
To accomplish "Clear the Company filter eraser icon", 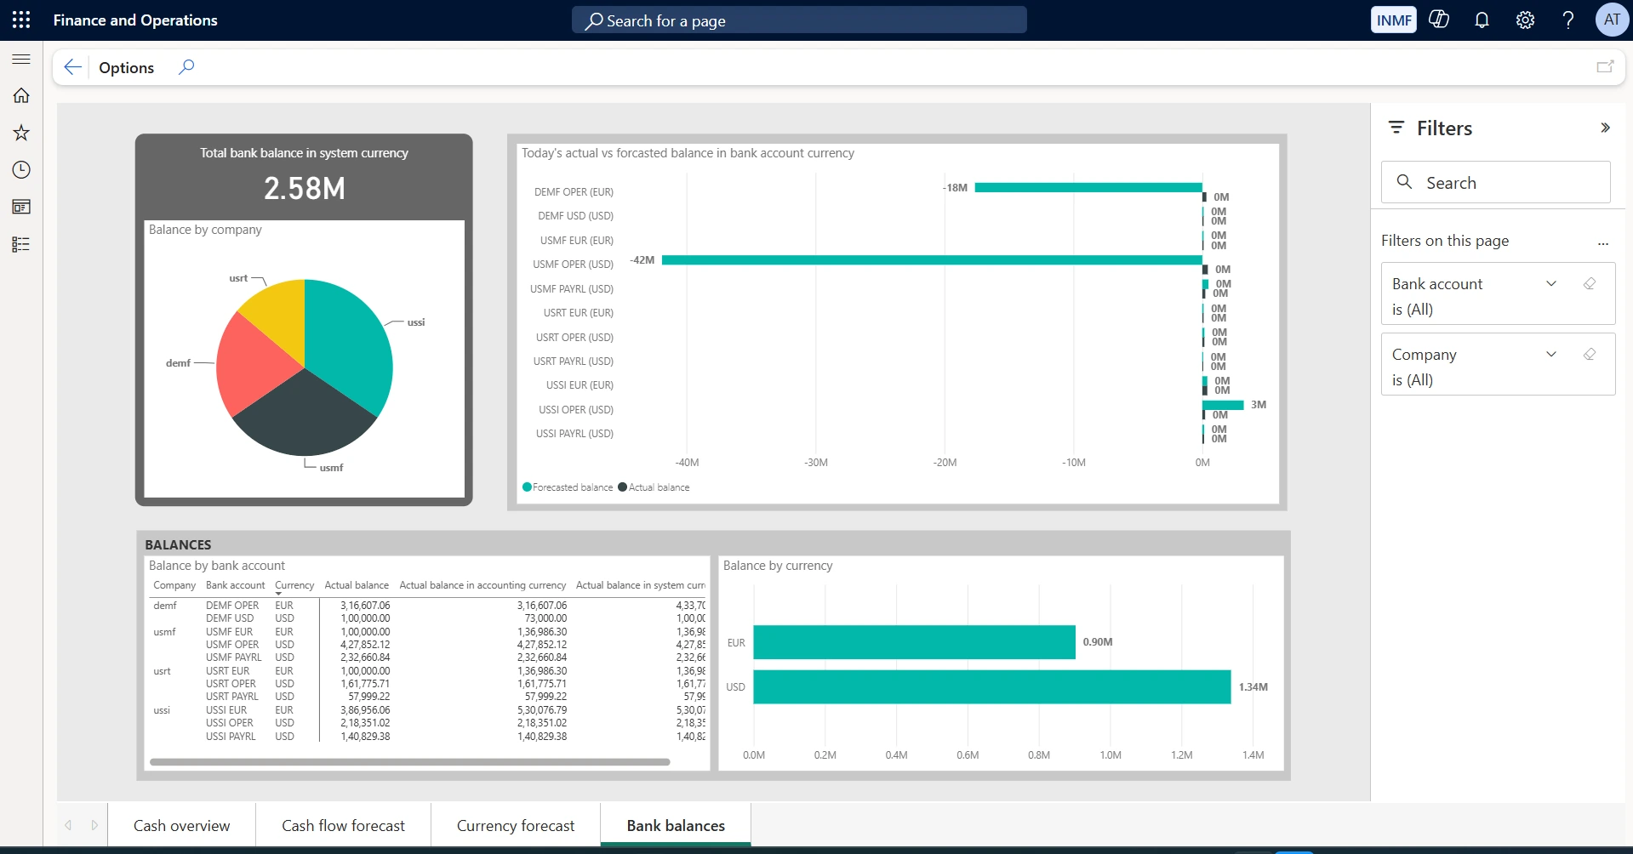I will pos(1589,355).
